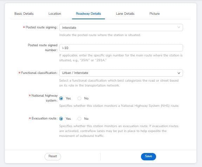The height and width of the screenshot is (167, 202).
Task: Select the Roadway Details tab
Action: [x=88, y=14]
